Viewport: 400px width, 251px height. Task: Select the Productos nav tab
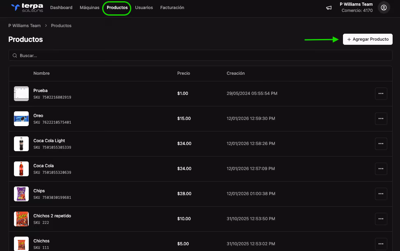pyautogui.click(x=117, y=8)
